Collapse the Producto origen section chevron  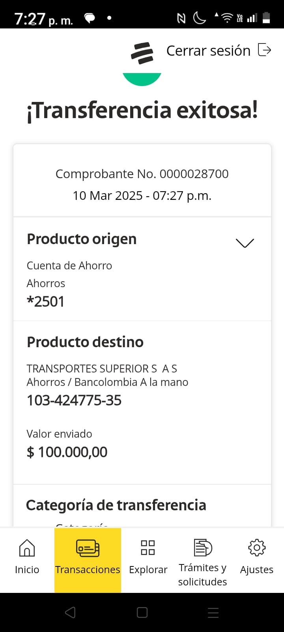(x=245, y=243)
